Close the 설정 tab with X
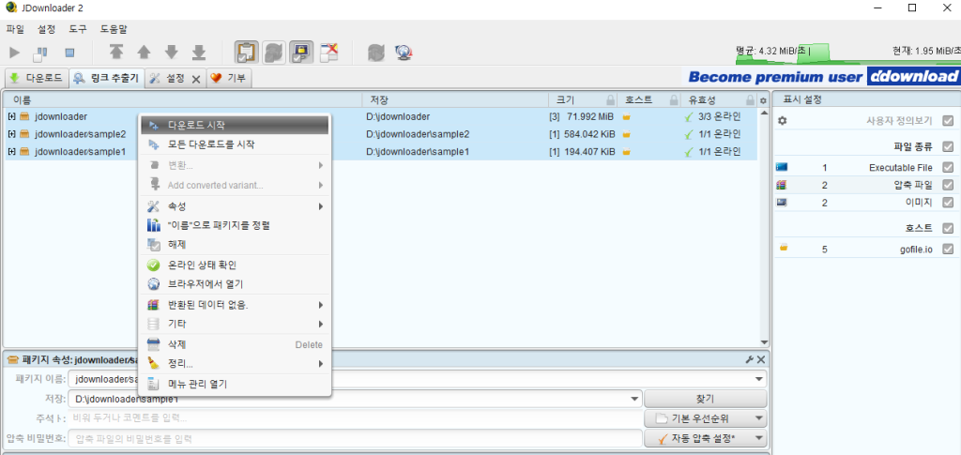The width and height of the screenshot is (961, 455). point(196,79)
